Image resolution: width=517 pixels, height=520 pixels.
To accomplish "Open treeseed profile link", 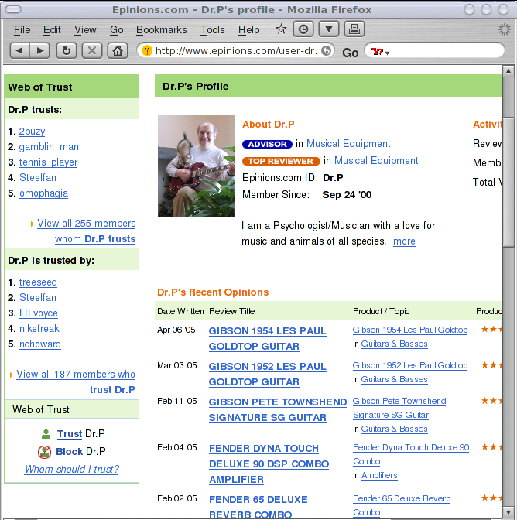I will pyautogui.click(x=38, y=282).
